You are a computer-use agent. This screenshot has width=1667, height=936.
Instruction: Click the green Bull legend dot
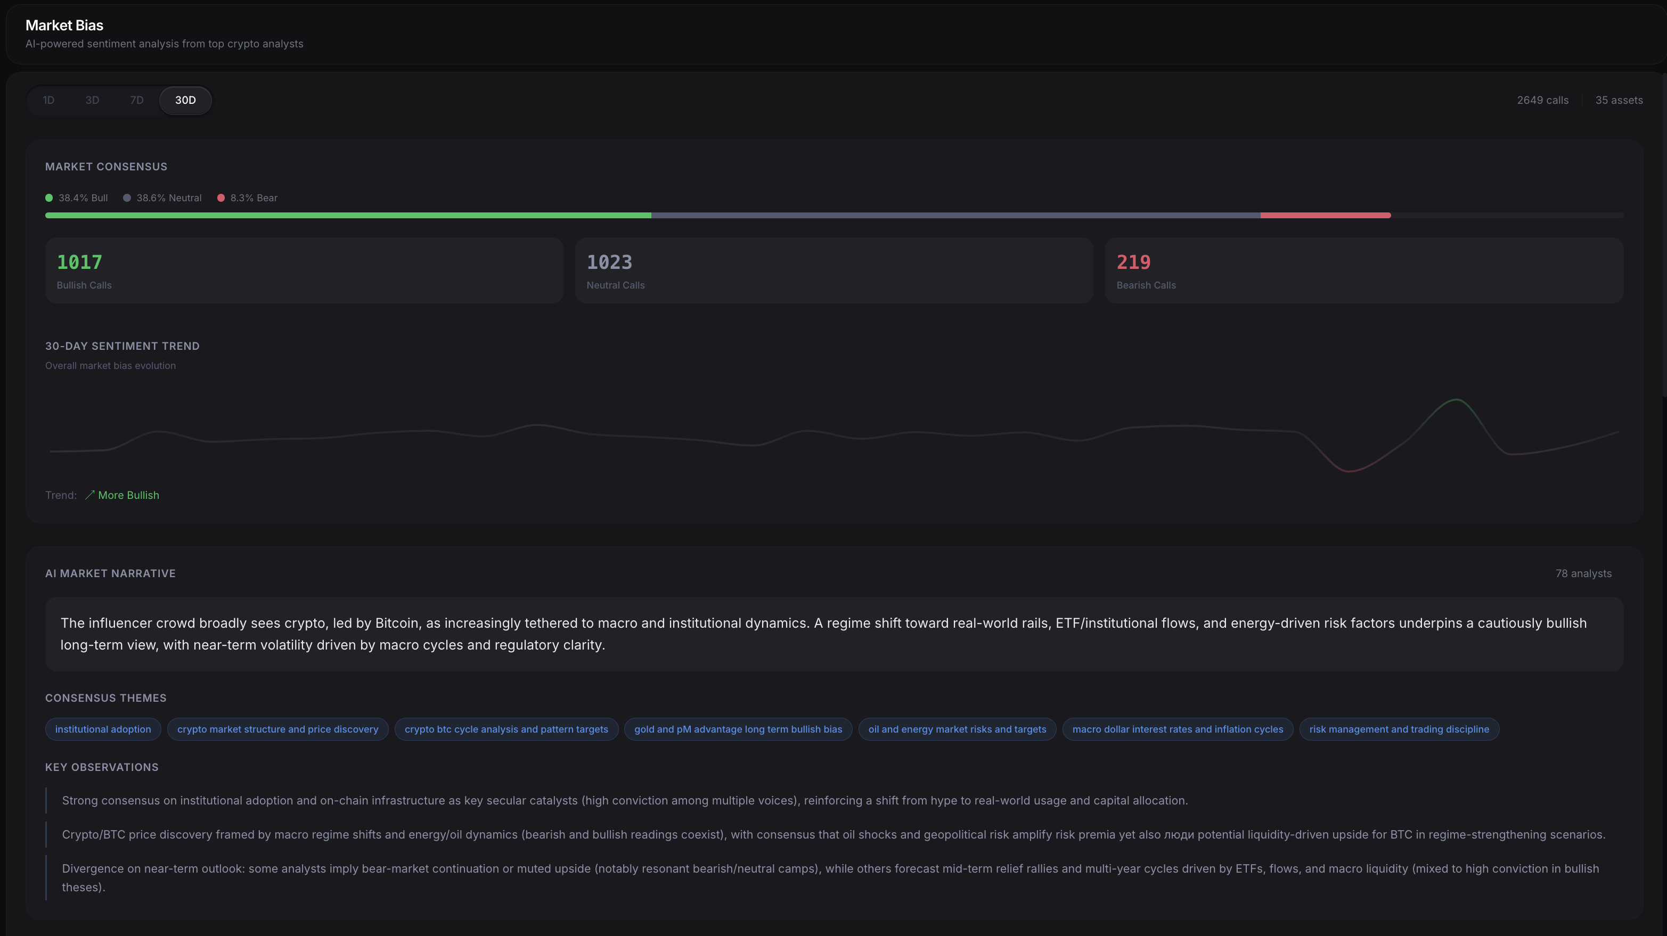point(49,198)
